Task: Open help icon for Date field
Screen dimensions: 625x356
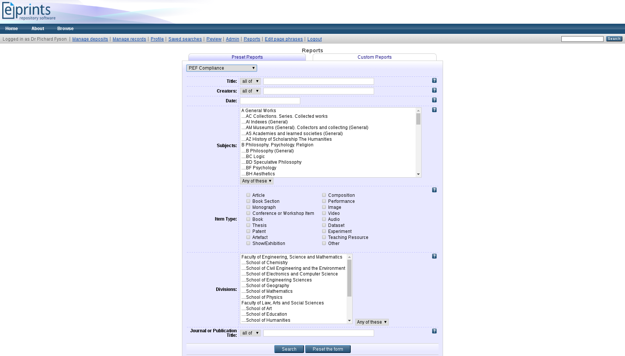Action: click(434, 100)
